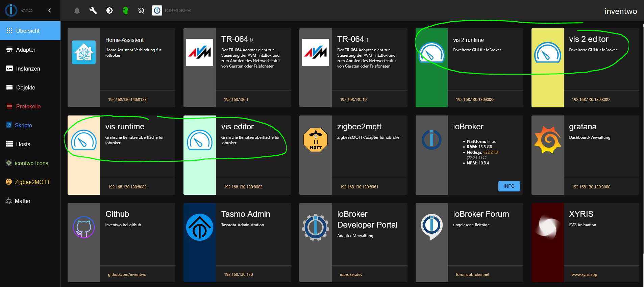
Task: Open the Objekte section
Action: tap(30, 87)
